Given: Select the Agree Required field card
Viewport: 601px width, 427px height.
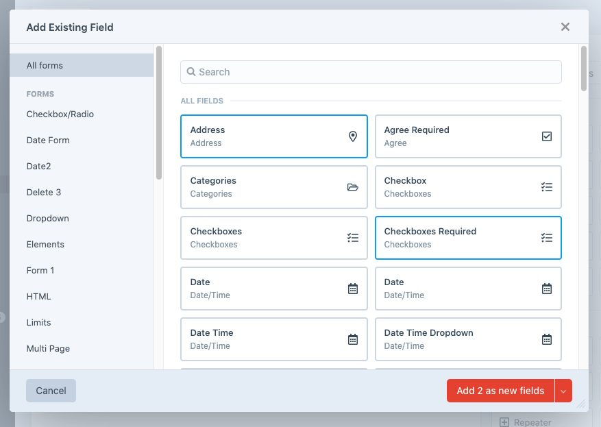Looking at the screenshot, I should pyautogui.click(x=468, y=136).
